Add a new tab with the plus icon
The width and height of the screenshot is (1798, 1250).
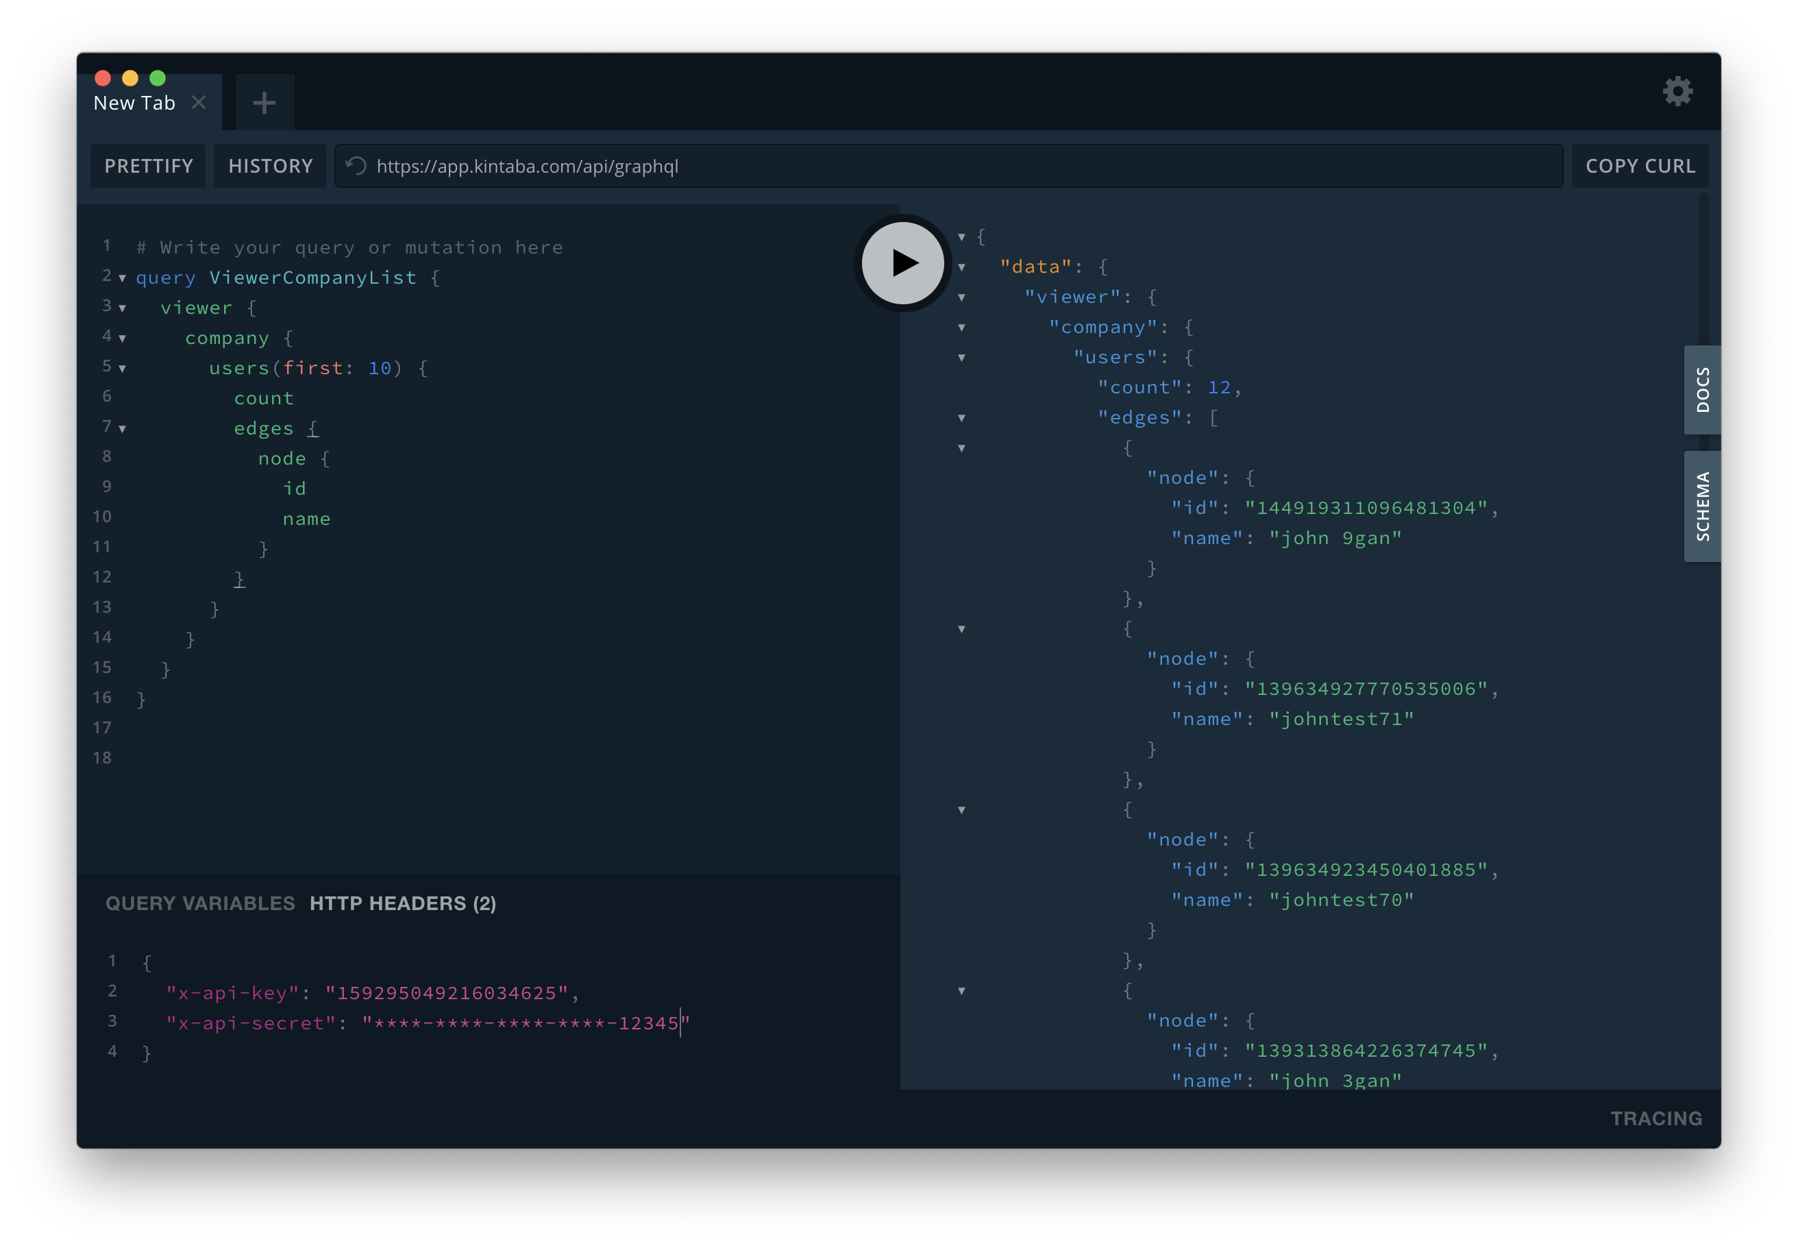264,103
